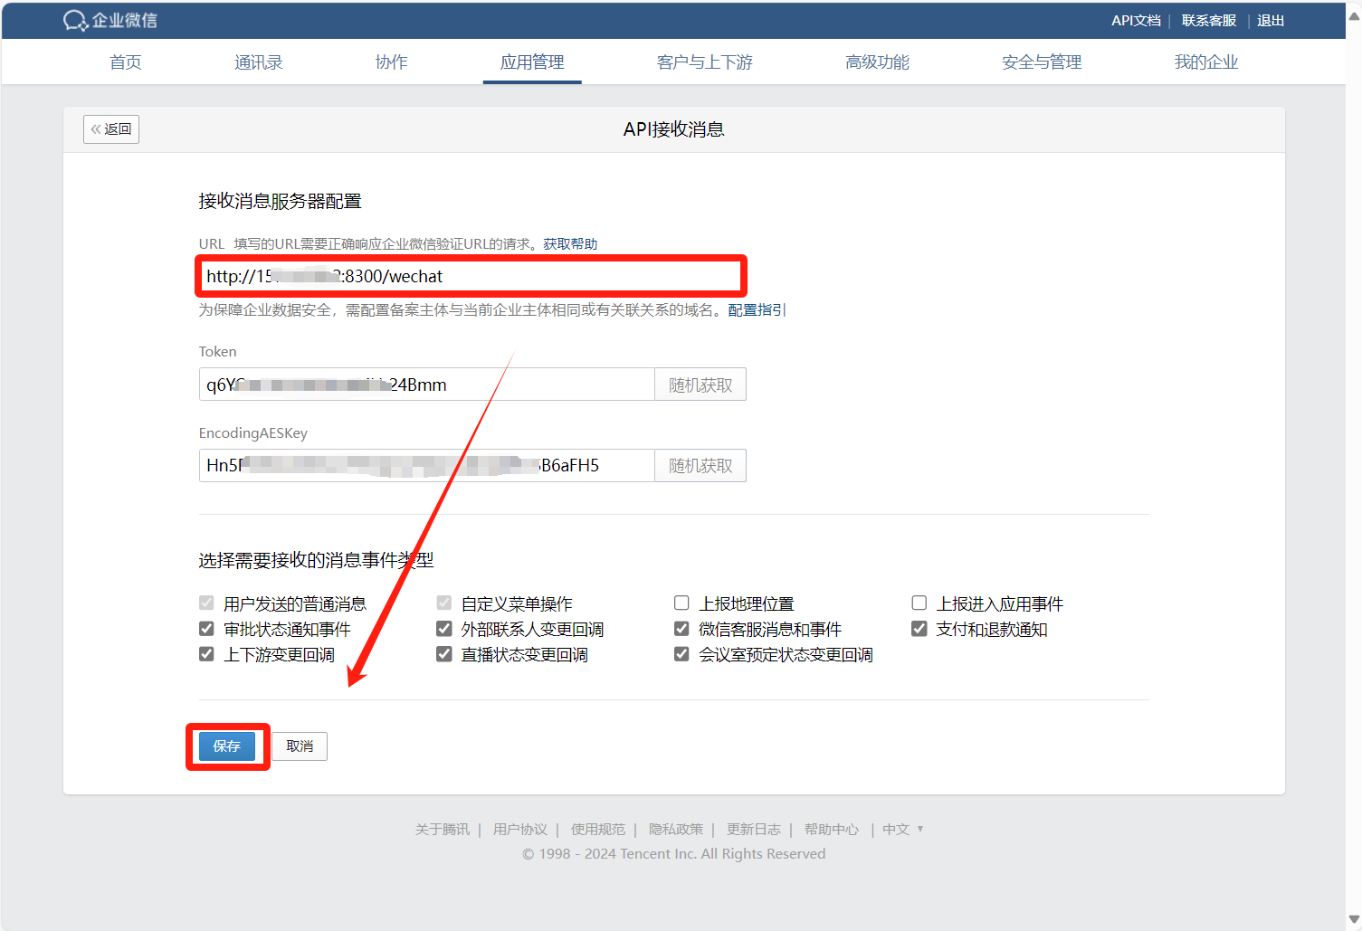Click the 退出 logout link
1362x931 pixels.
pos(1270,20)
